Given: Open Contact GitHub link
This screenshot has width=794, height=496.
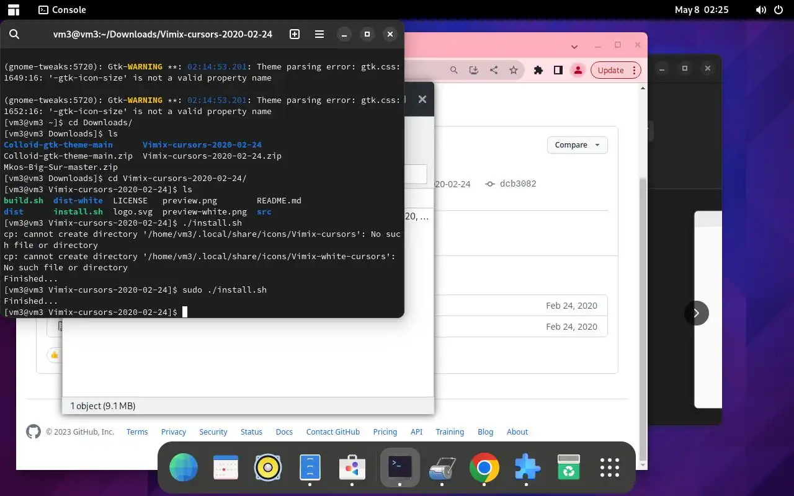Looking at the screenshot, I should 333,432.
